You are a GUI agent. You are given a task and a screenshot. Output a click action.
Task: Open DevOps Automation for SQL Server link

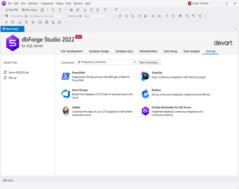click(x=172, y=107)
